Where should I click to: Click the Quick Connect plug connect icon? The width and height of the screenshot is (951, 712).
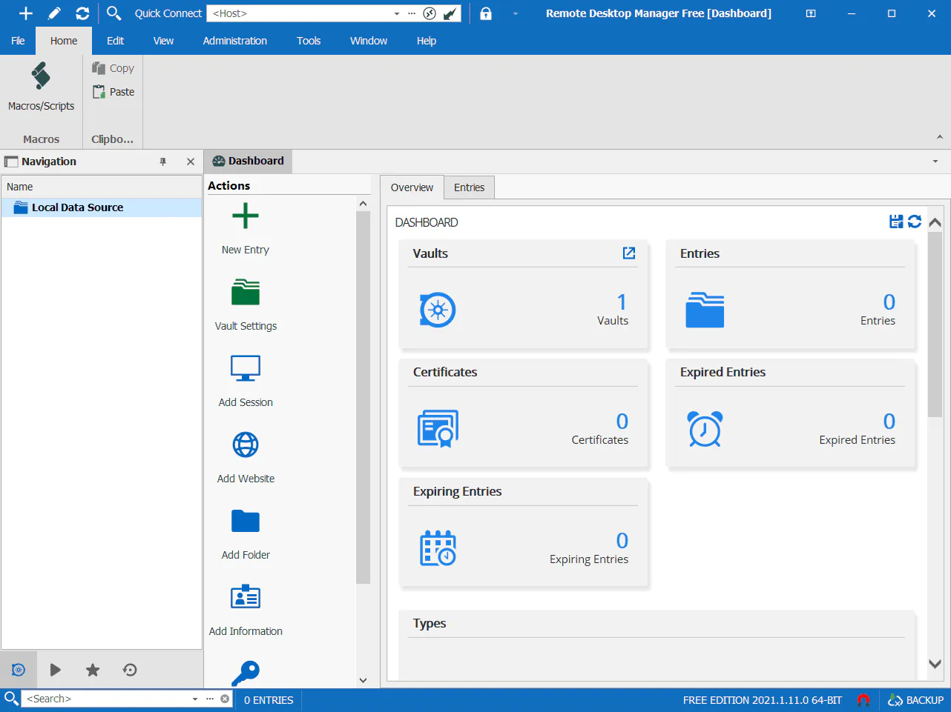coord(450,13)
